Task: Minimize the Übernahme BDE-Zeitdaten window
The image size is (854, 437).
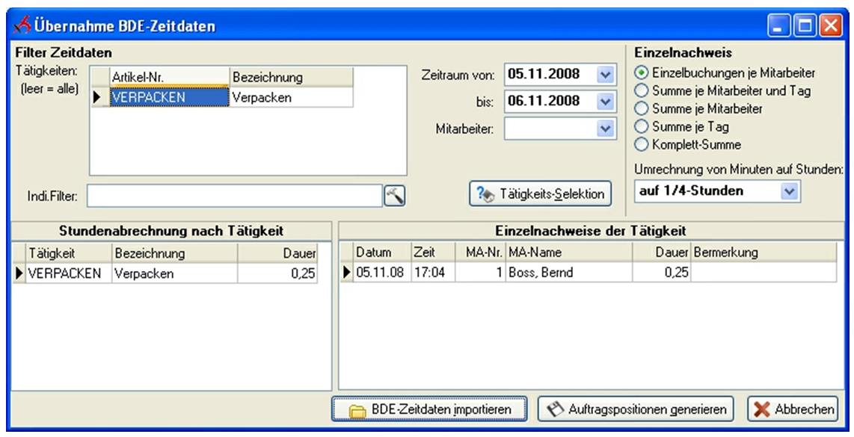Action: (x=782, y=28)
